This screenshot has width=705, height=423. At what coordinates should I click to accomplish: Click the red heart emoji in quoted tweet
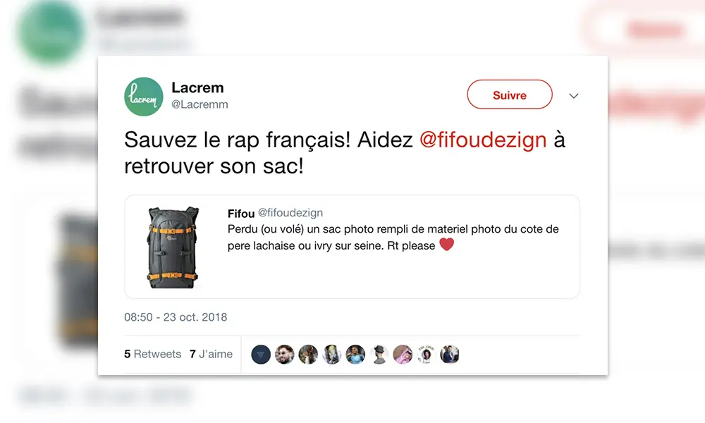(x=446, y=245)
